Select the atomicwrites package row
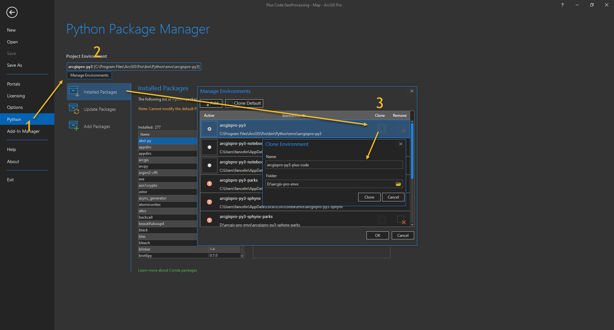This screenshot has width=614, height=330. tap(168, 205)
